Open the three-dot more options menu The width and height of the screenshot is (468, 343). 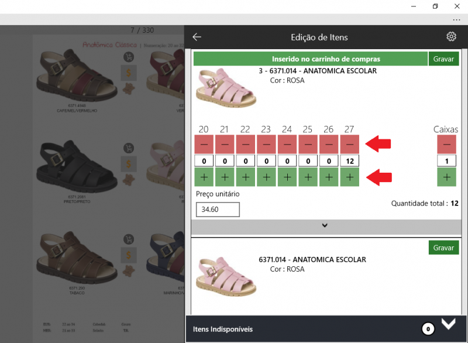click(x=457, y=19)
